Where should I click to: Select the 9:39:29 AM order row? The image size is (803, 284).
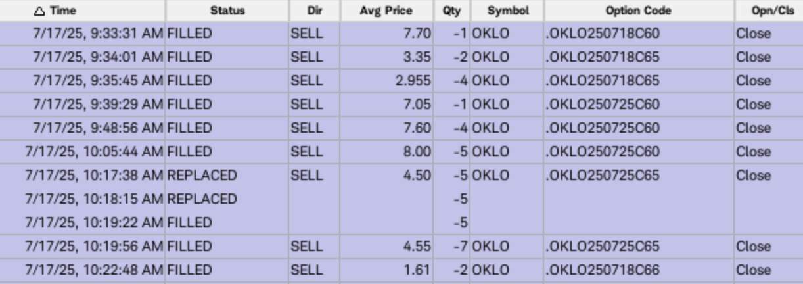click(x=401, y=105)
